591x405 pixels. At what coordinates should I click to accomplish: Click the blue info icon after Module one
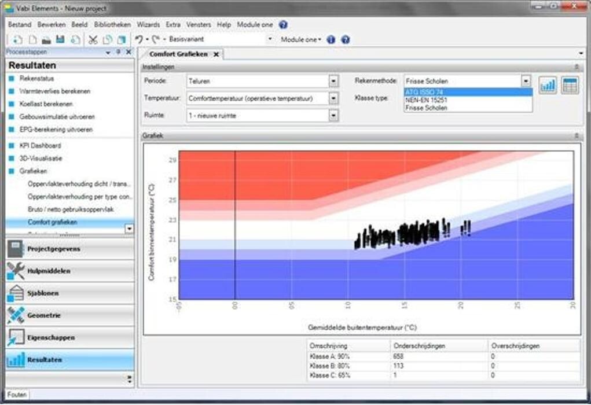[331, 39]
